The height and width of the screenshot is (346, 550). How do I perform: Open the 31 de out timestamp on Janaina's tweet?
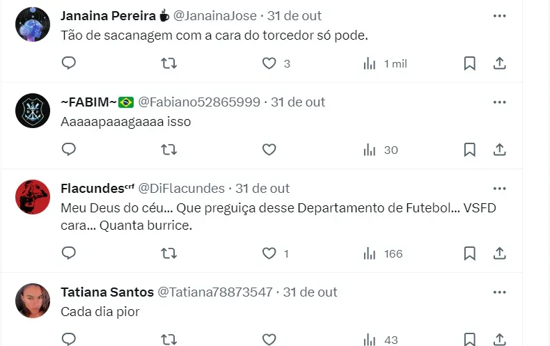[294, 15]
